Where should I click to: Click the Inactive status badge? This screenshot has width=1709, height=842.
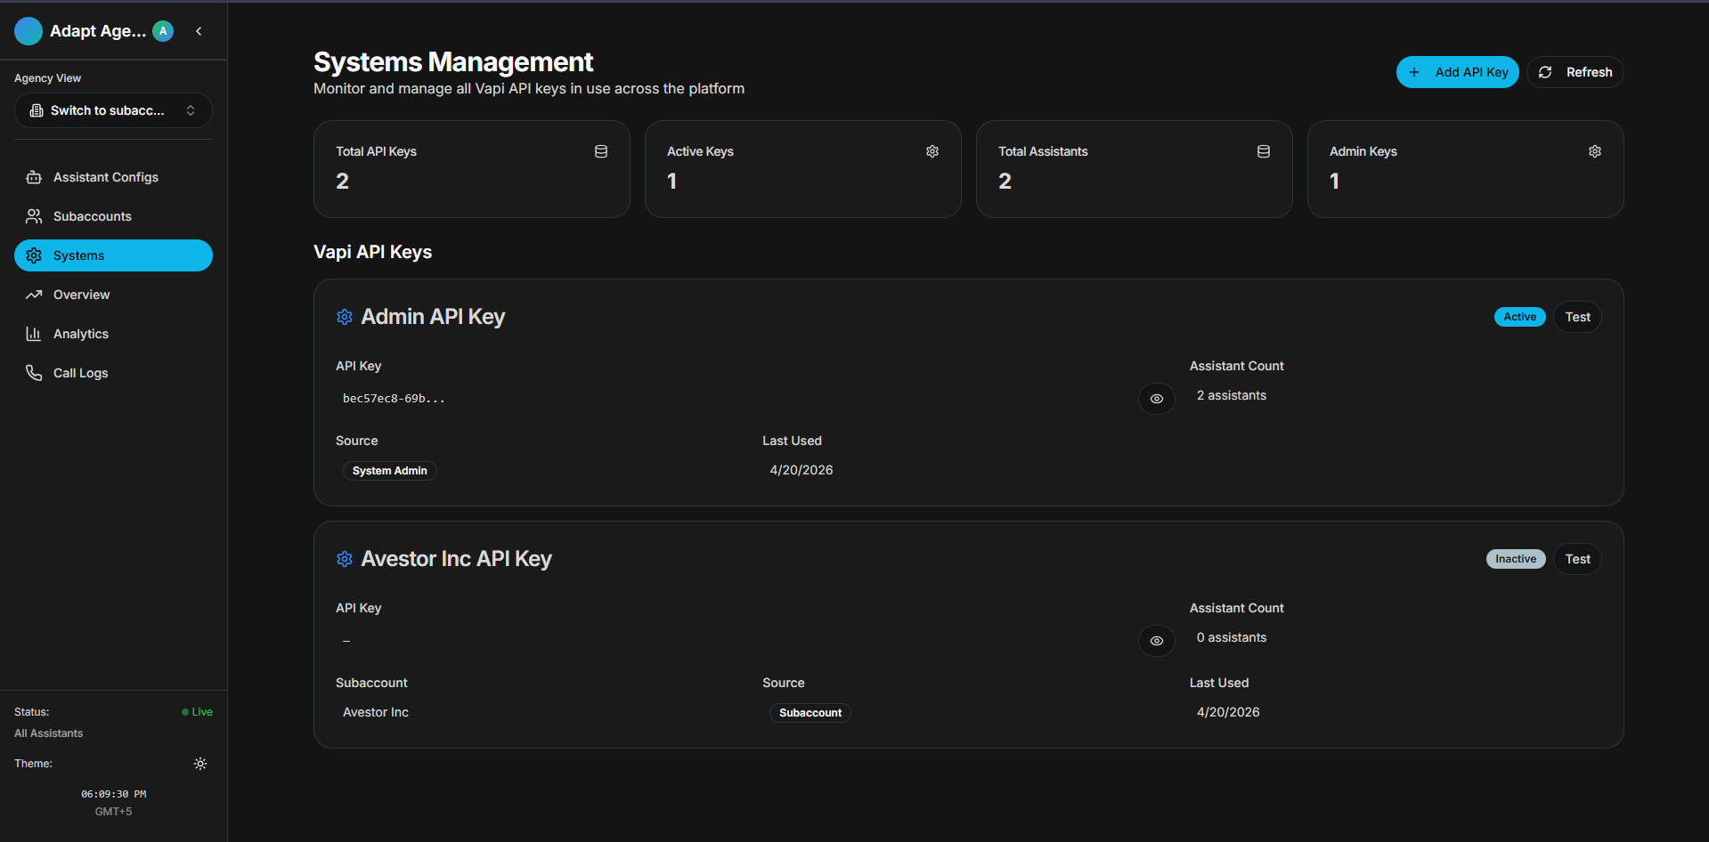click(x=1516, y=559)
